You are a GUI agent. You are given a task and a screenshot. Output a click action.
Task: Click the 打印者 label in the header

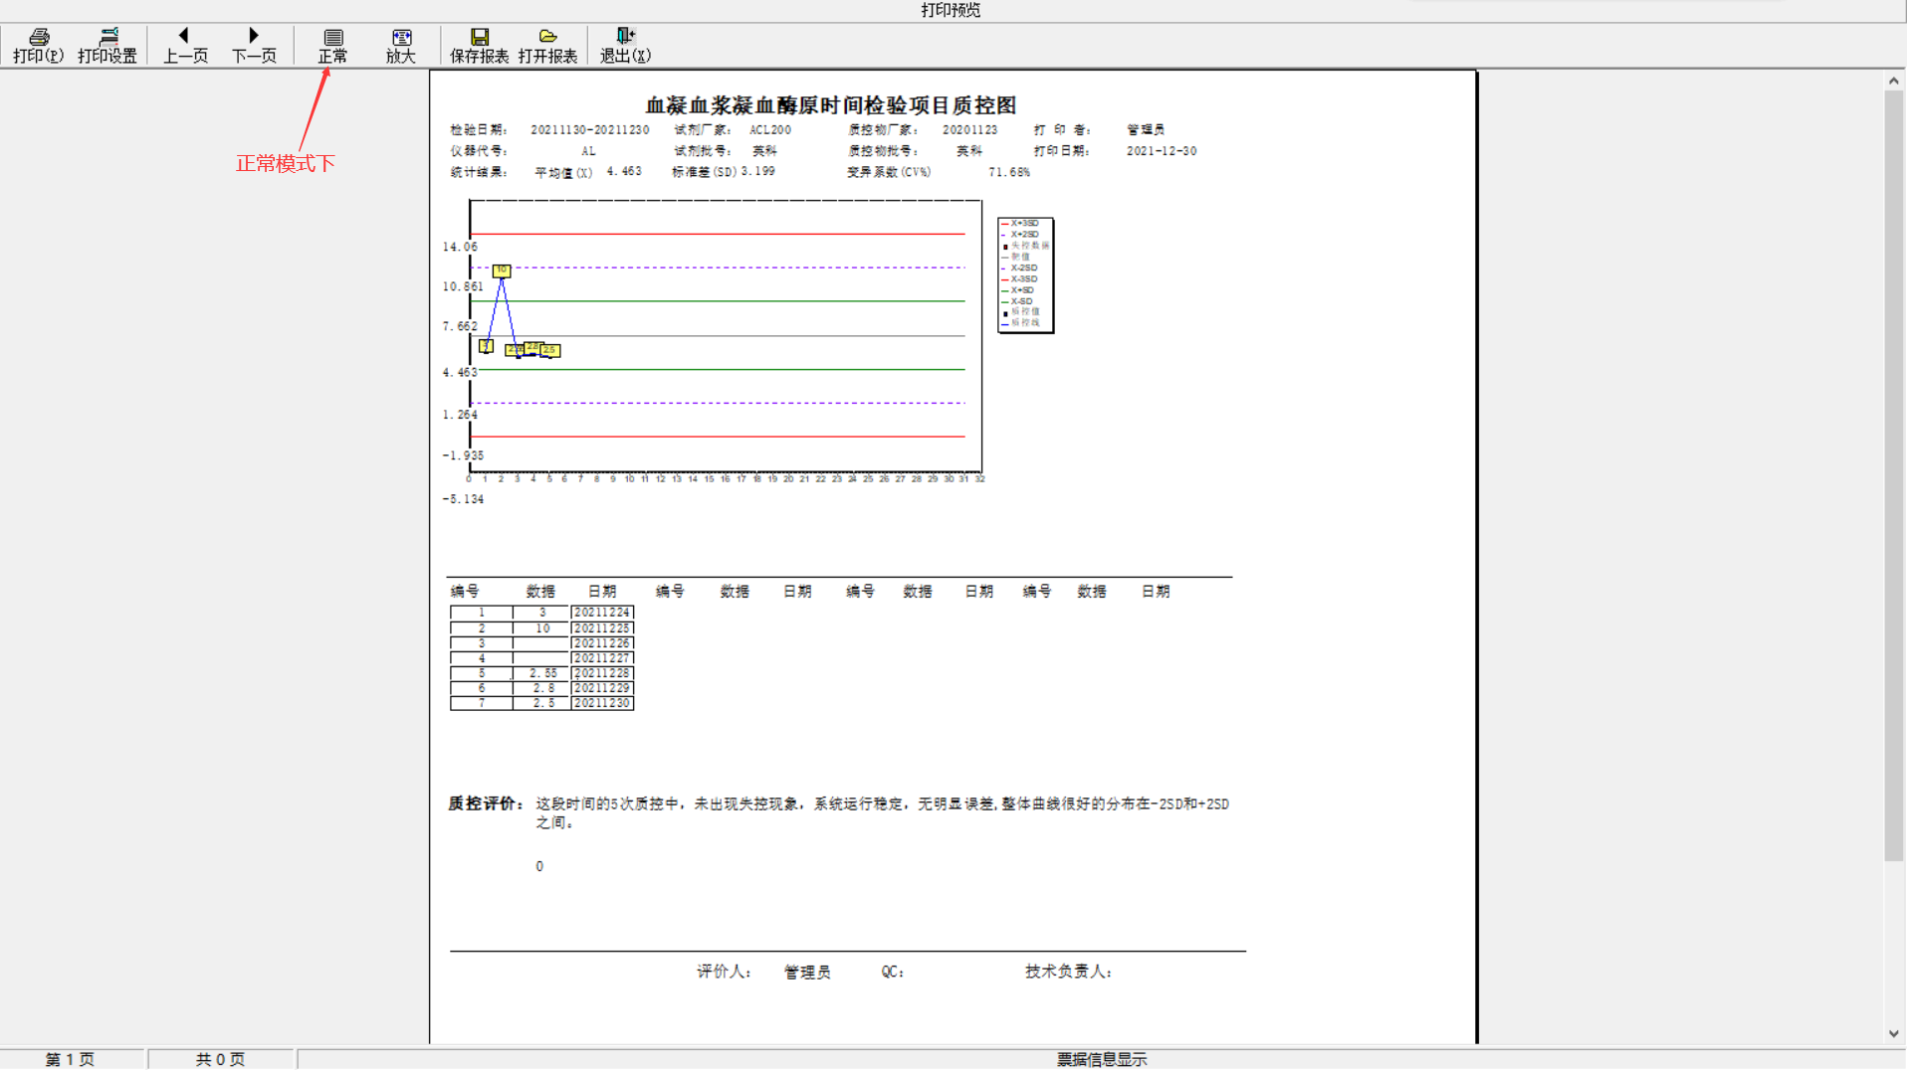click(1063, 130)
